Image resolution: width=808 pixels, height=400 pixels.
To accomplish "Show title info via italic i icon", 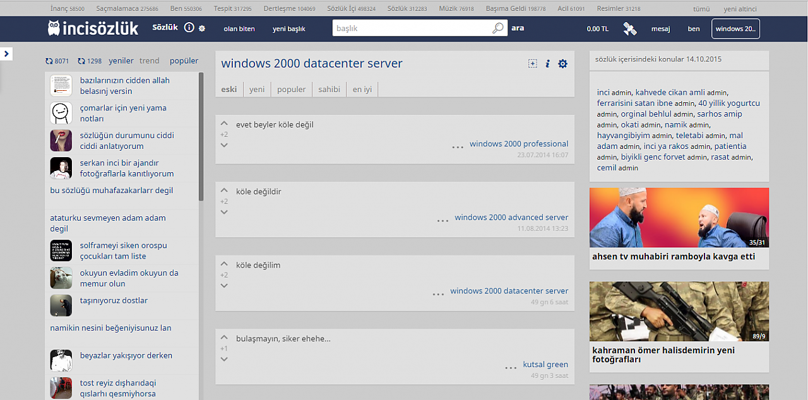I will pos(548,64).
